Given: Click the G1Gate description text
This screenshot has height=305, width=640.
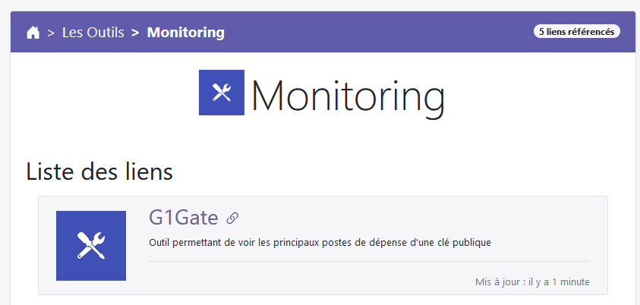Looking at the screenshot, I should click(320, 243).
